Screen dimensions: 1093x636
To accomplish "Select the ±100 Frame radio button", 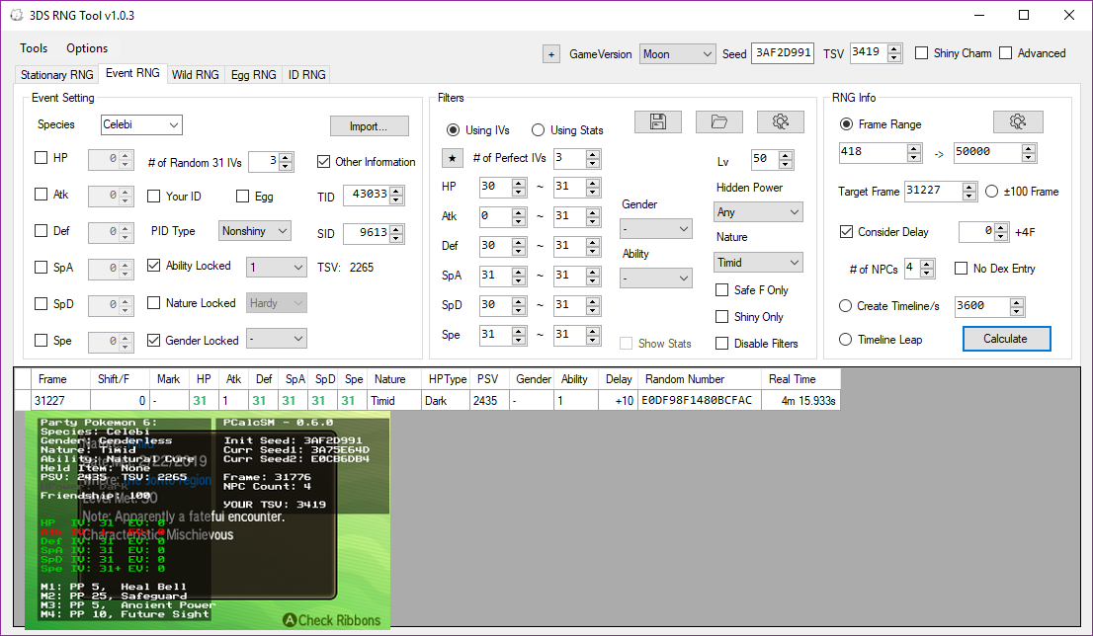I will pyautogui.click(x=992, y=191).
